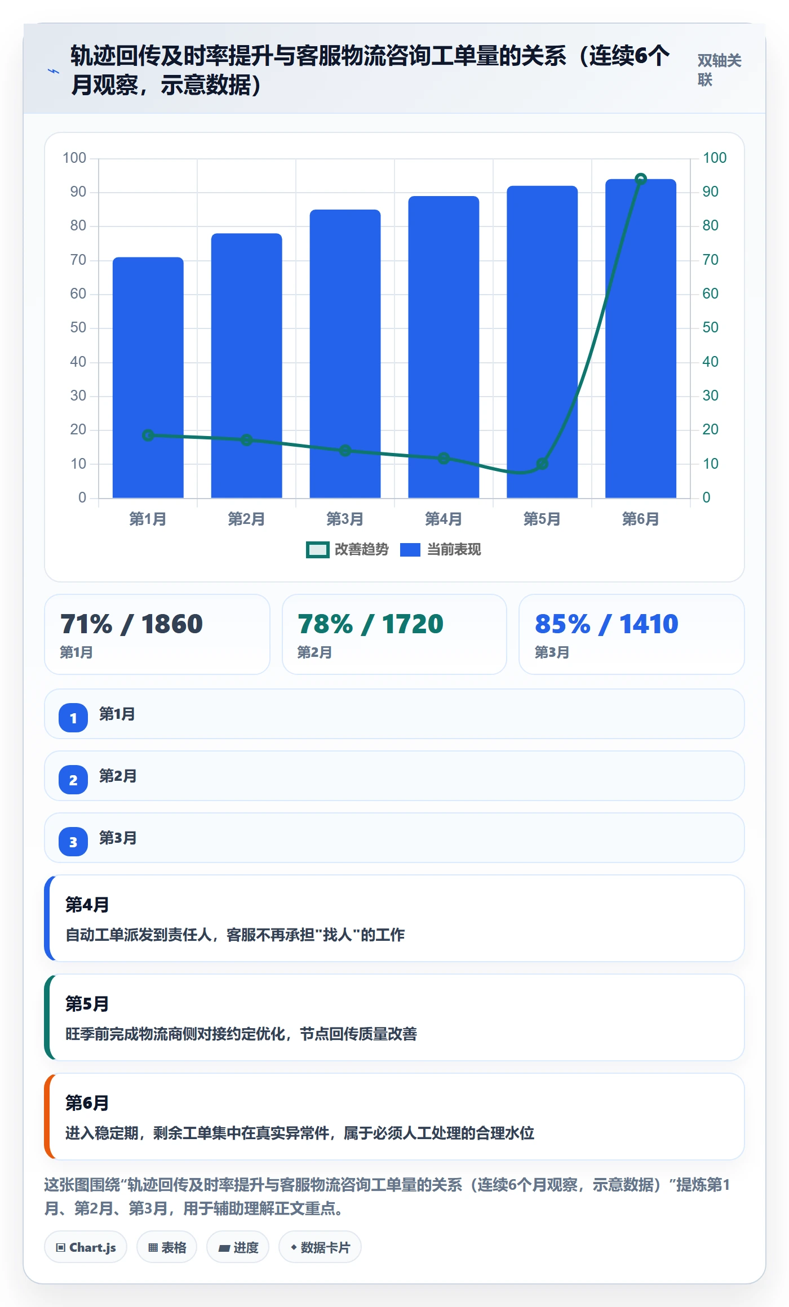
Task: Click the number 3 badge for 第3月
Action: (73, 842)
